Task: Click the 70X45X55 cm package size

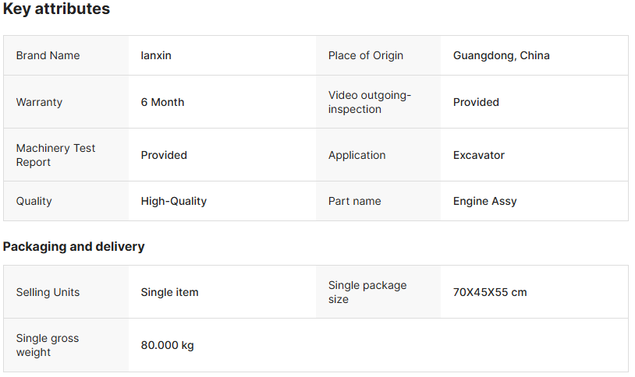Action: pos(489,292)
